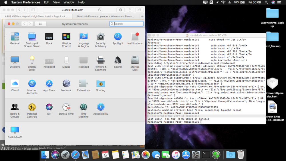Open Music (iTunes) from the Dock
Screen dimensions: 286x161
(176, 155)
